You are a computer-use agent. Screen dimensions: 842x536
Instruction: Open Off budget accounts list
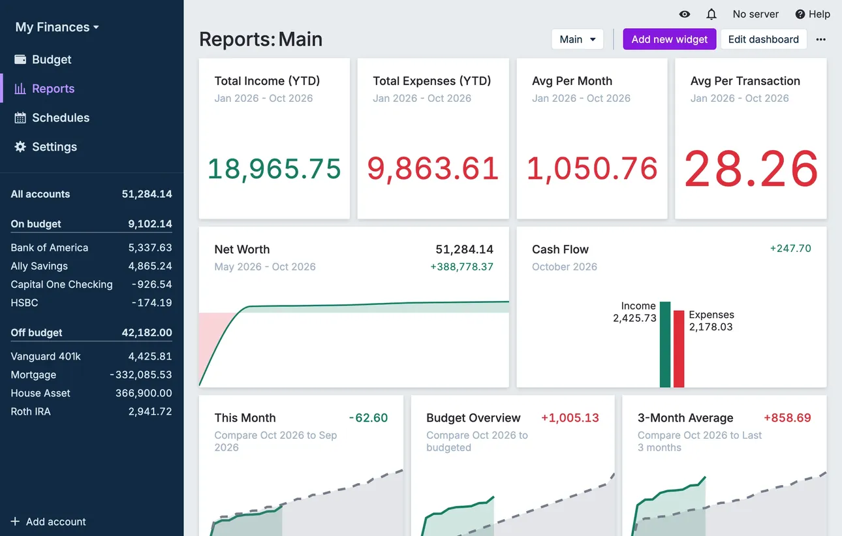pos(91,332)
